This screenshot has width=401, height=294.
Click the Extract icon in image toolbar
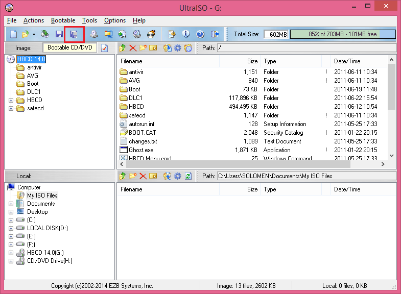(168, 48)
